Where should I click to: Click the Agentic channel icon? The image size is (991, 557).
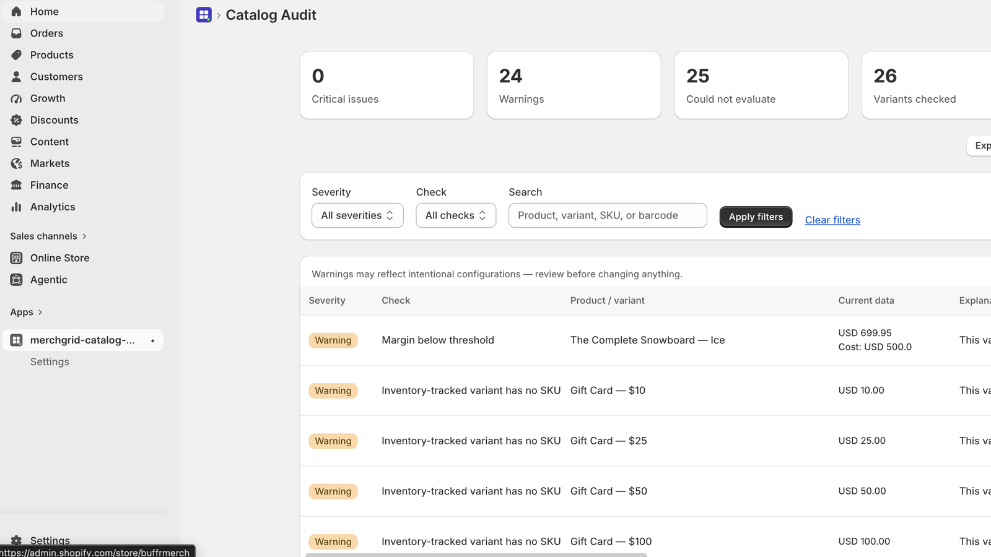[x=17, y=280]
